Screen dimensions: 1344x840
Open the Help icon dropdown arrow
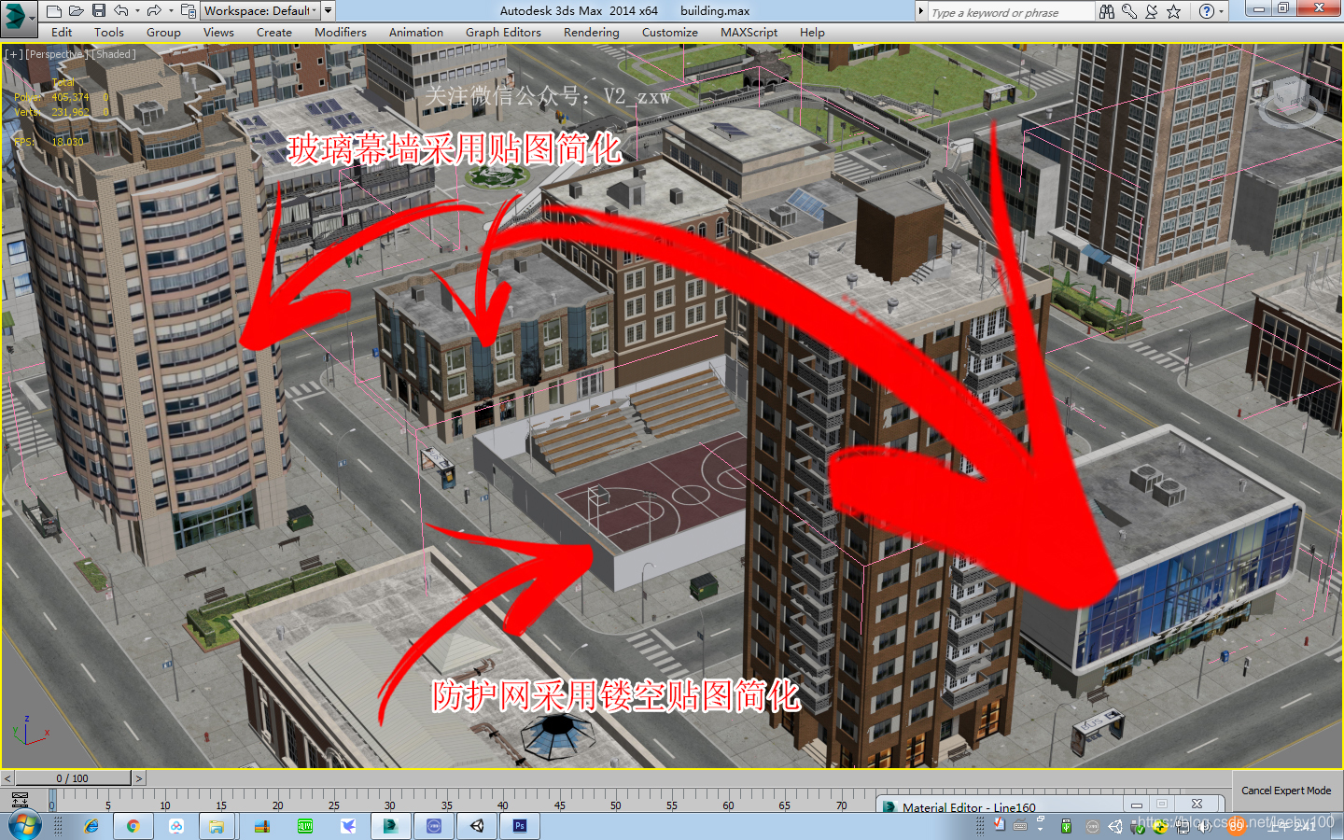1222,12
